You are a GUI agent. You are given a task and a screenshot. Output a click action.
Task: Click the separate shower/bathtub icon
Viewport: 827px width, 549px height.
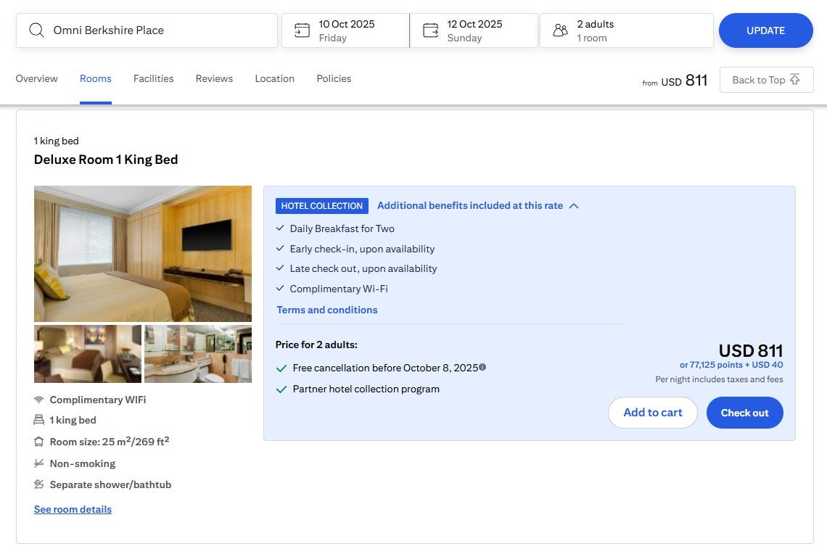pyautogui.click(x=39, y=484)
